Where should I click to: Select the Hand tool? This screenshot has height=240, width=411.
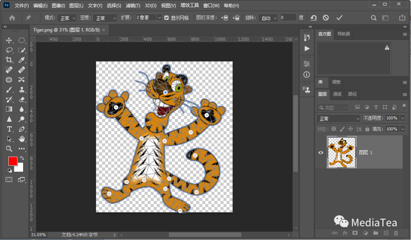(21, 139)
